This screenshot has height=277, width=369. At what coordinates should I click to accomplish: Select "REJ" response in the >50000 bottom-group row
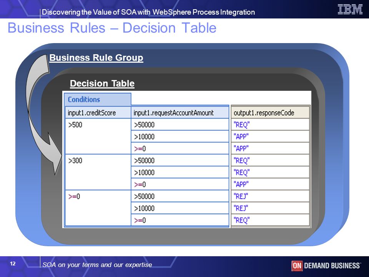point(270,196)
